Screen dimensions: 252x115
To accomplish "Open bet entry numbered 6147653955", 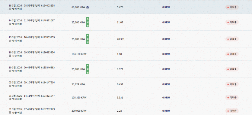I will (x=126, y=39).
